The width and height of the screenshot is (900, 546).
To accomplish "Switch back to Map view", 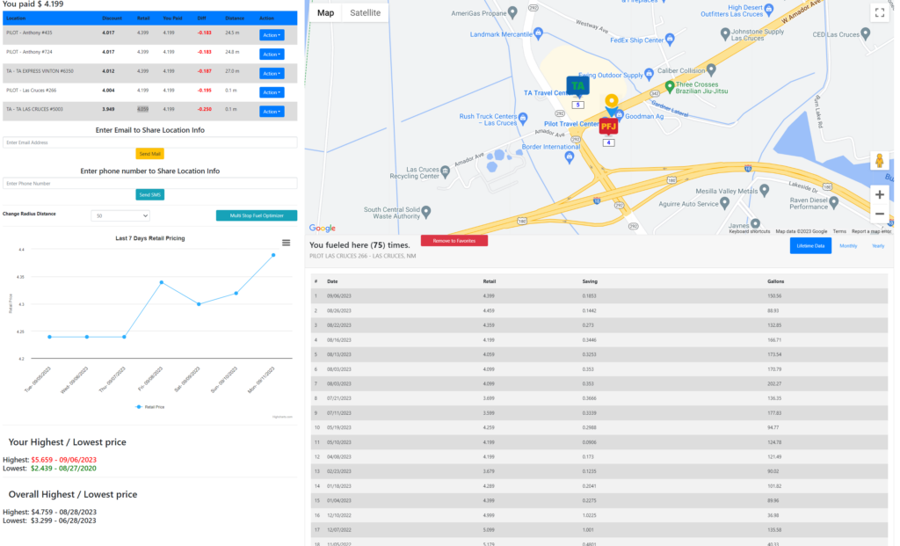I will [324, 13].
